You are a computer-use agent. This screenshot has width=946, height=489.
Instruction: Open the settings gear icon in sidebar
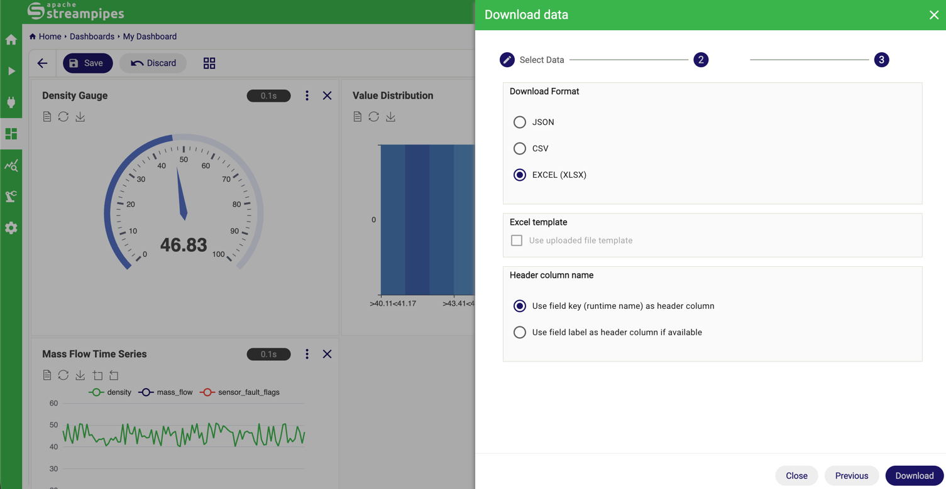tap(11, 228)
